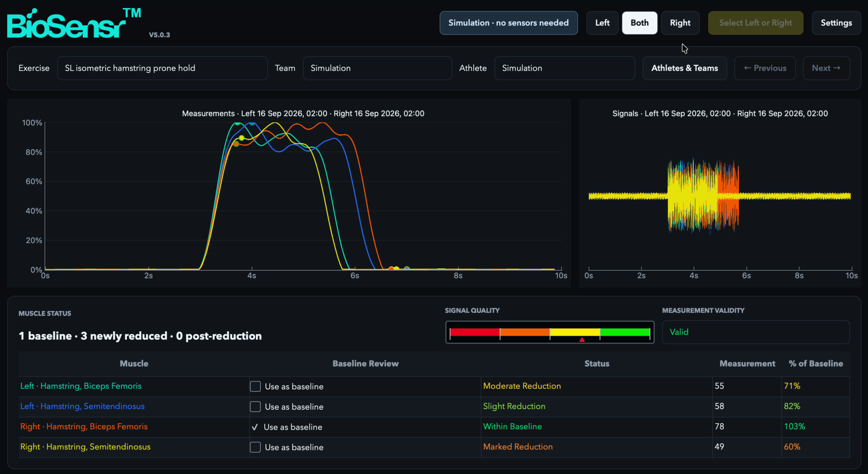Click the 'Slight Reduction' status
The height and width of the screenshot is (474, 868).
click(x=514, y=406)
